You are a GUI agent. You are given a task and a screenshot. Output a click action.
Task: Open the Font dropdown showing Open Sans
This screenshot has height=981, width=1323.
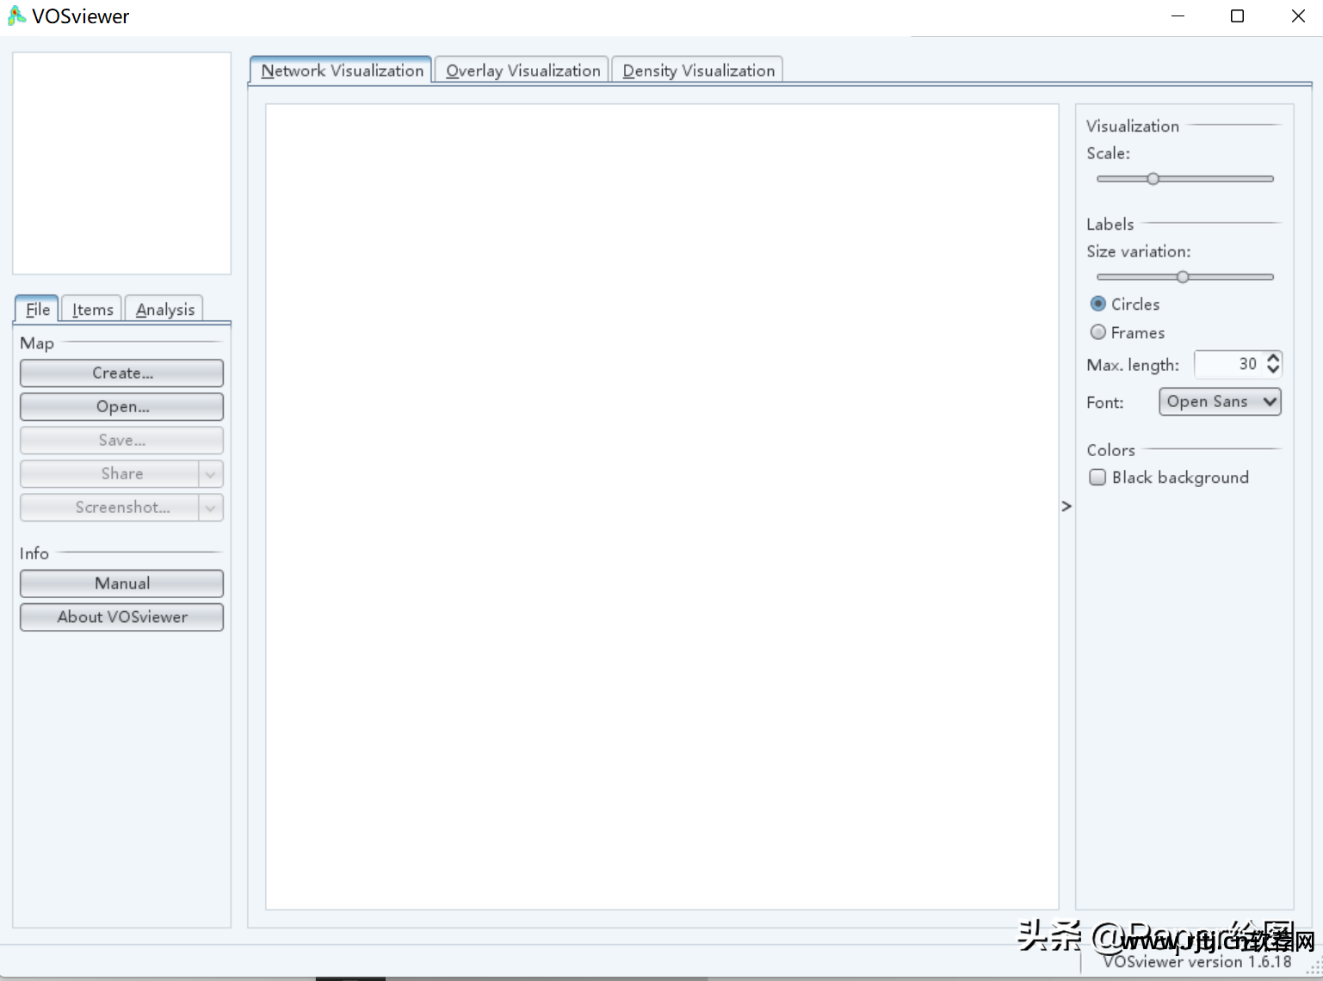point(1220,402)
